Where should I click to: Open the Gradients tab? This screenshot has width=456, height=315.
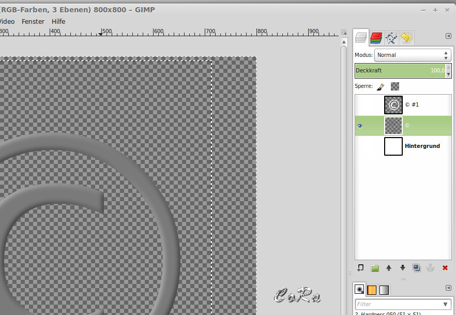tap(384, 290)
